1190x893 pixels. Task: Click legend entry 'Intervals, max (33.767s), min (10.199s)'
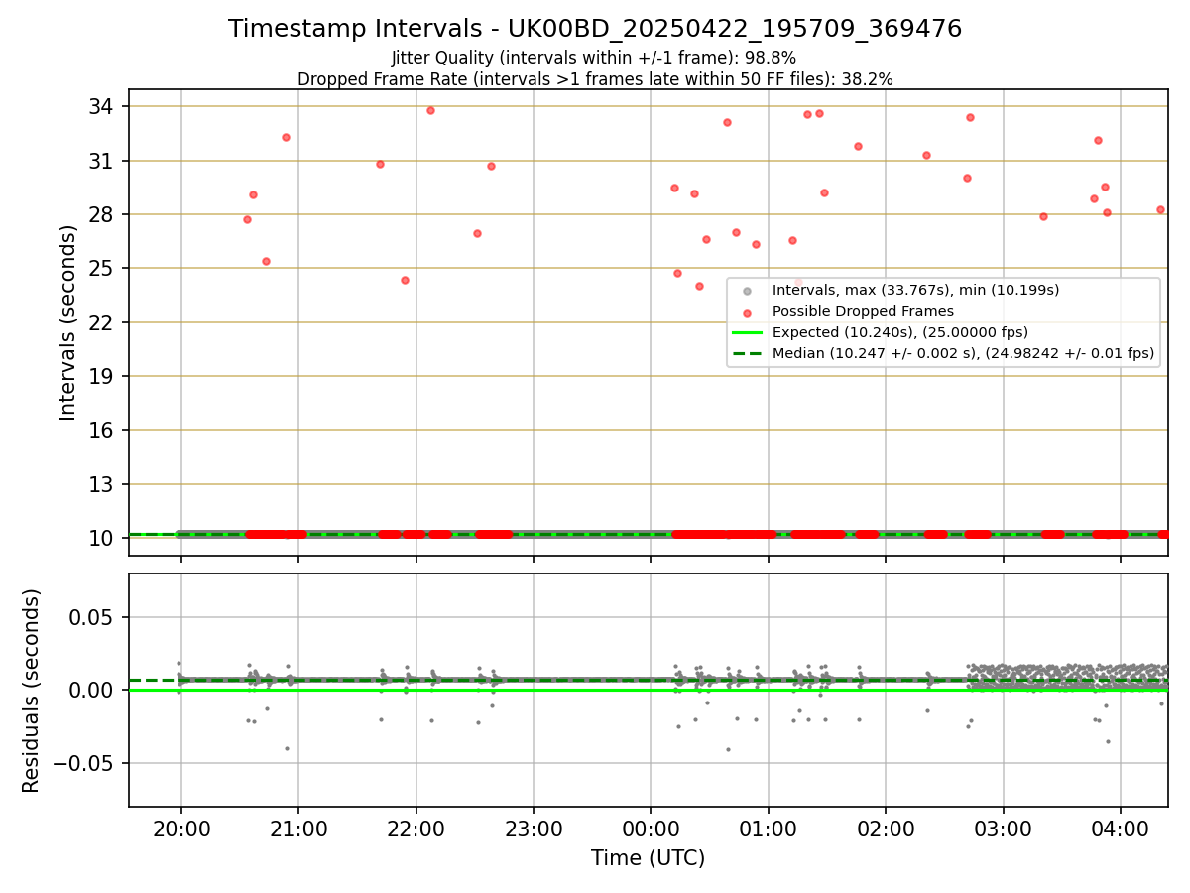click(x=916, y=290)
